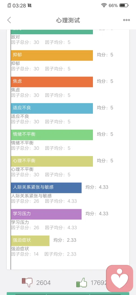Select the purple 学习压力 bar
This screenshot has width=136, height=295.
pyautogui.click(x=46, y=214)
